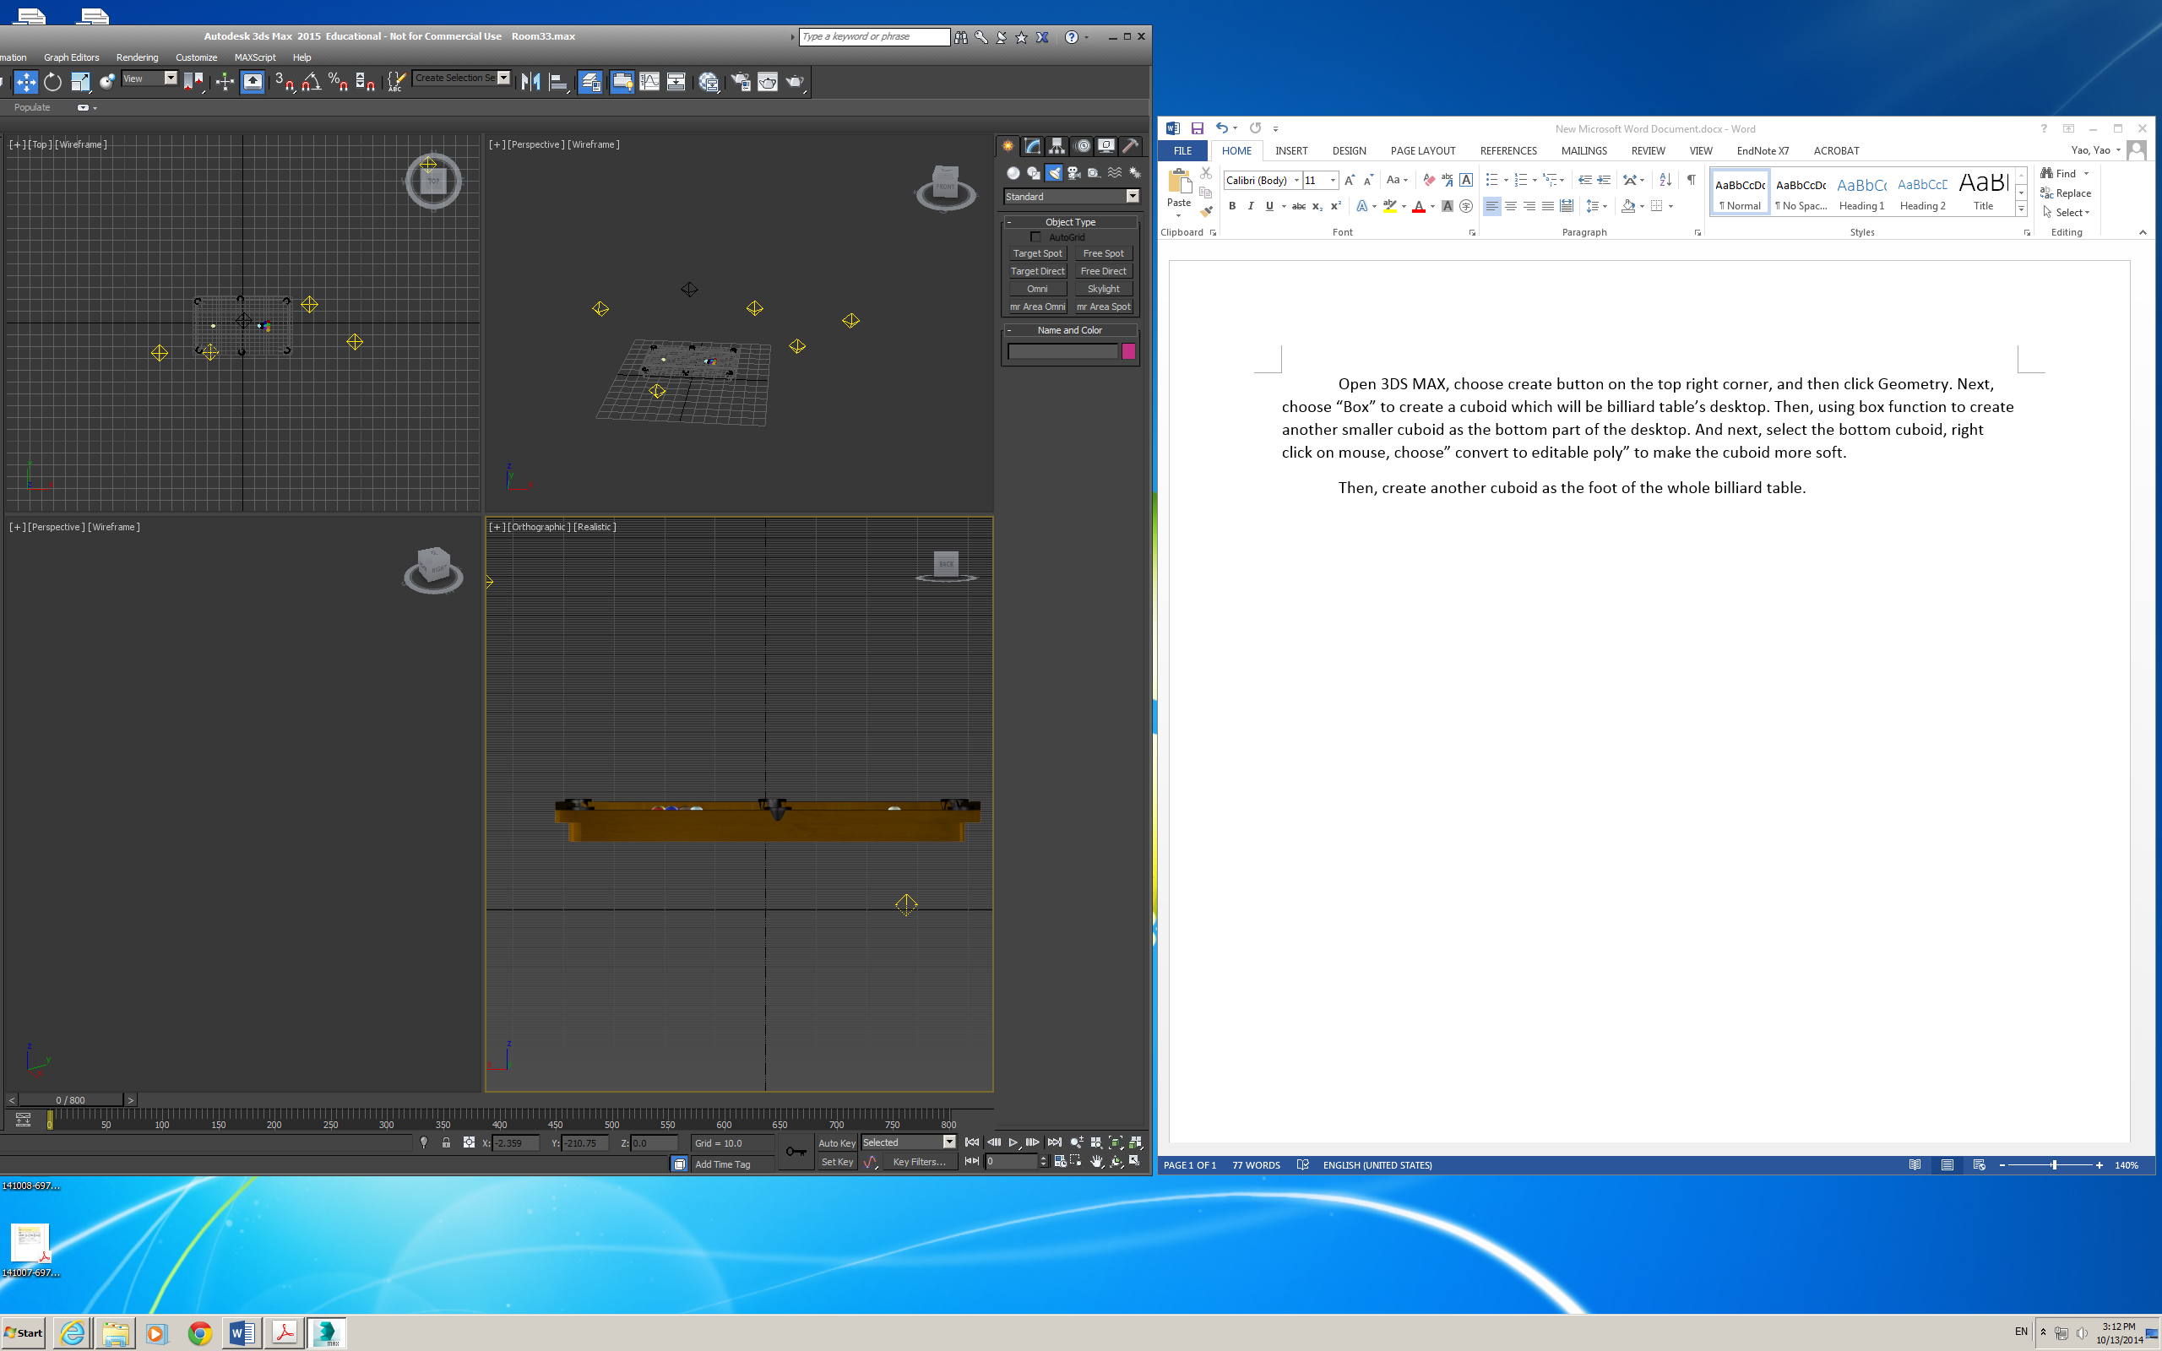Image resolution: width=2162 pixels, height=1351 pixels.
Task: Select the Helpers category icon
Action: coord(1094,173)
